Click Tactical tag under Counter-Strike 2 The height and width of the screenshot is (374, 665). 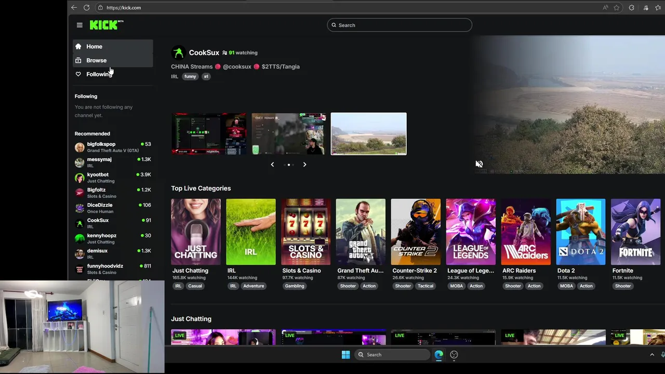425,286
